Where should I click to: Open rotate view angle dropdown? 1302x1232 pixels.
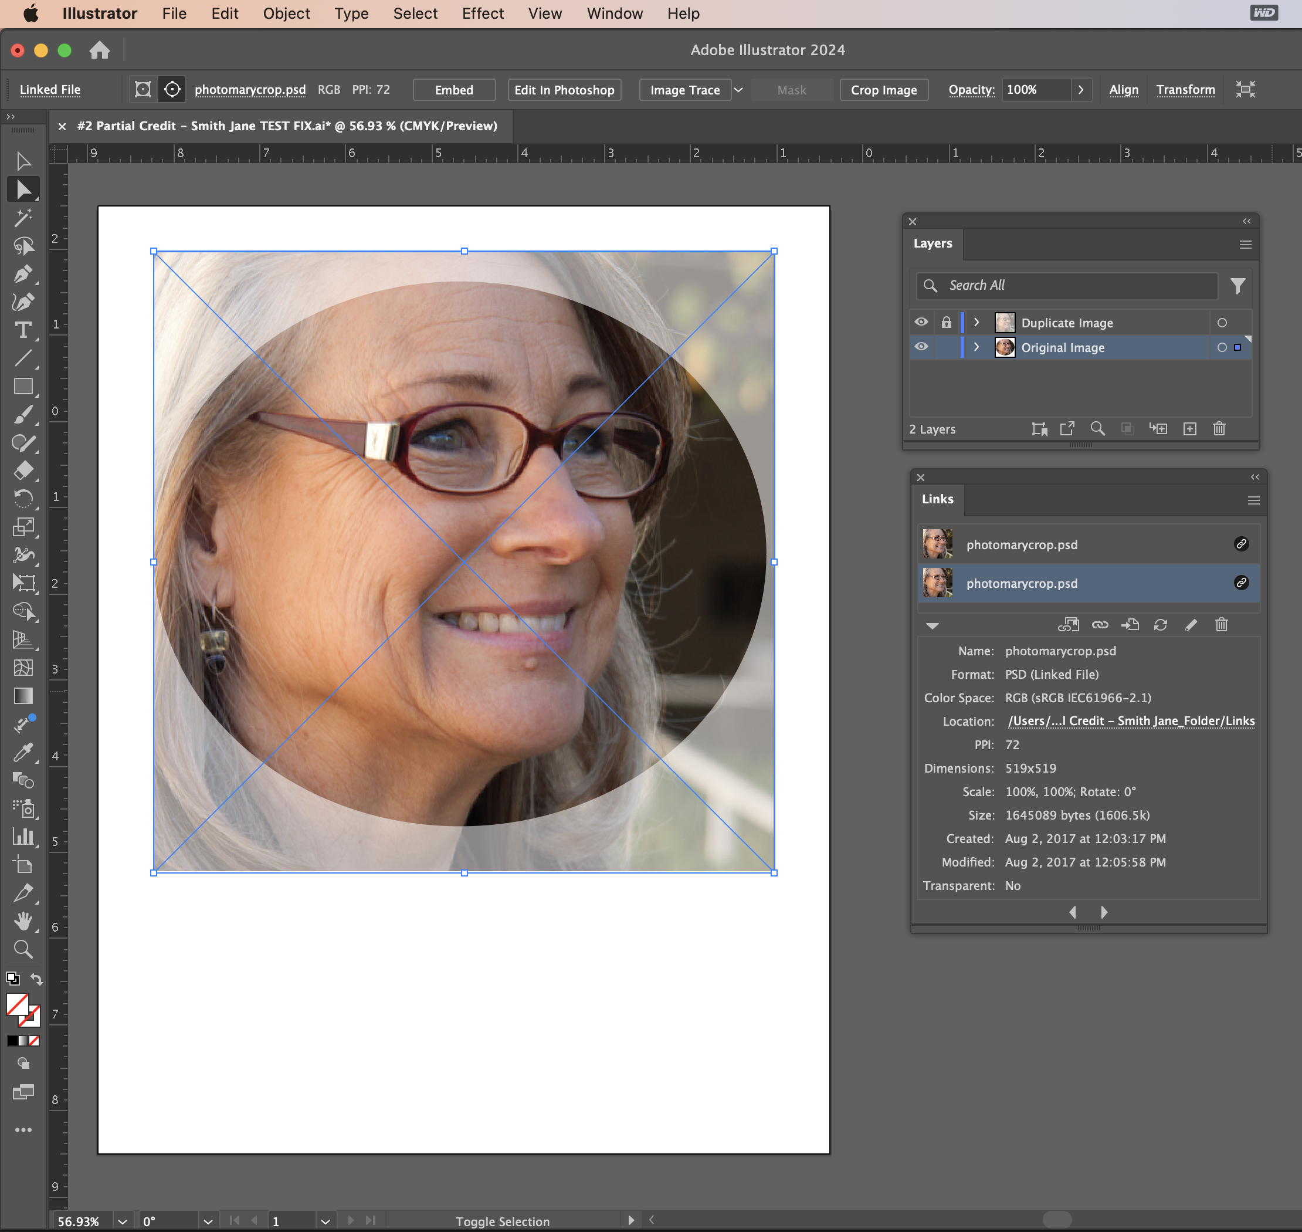[208, 1221]
